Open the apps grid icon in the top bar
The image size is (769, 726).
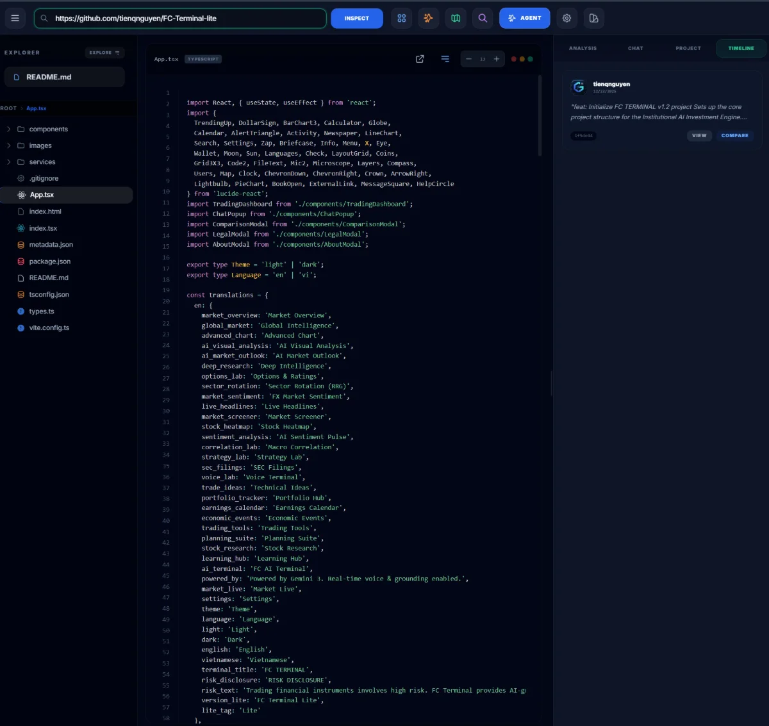point(402,18)
